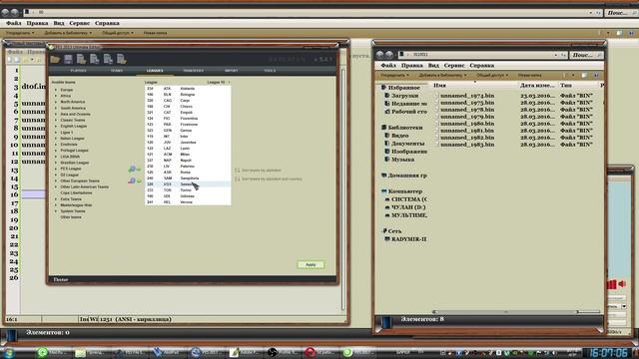
Task: Expand Classic Teams in the team tree
Action: [x=56, y=120]
